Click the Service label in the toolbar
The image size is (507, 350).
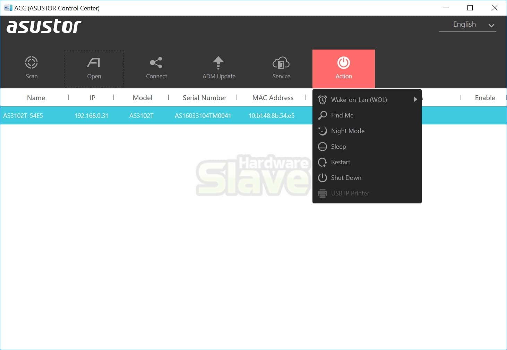tap(281, 76)
